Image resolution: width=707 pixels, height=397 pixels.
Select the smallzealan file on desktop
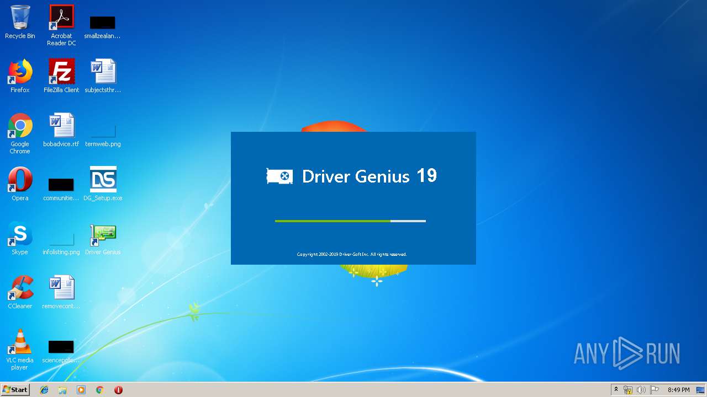(x=102, y=26)
